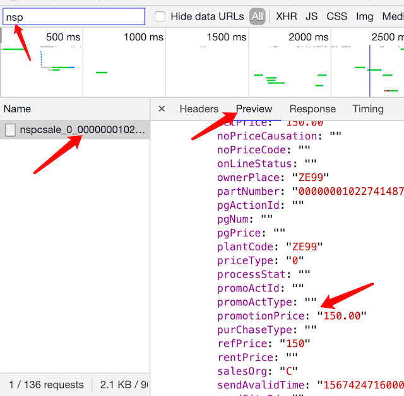Select the All filter type
Viewport: 404px width, 396px height.
click(x=257, y=17)
